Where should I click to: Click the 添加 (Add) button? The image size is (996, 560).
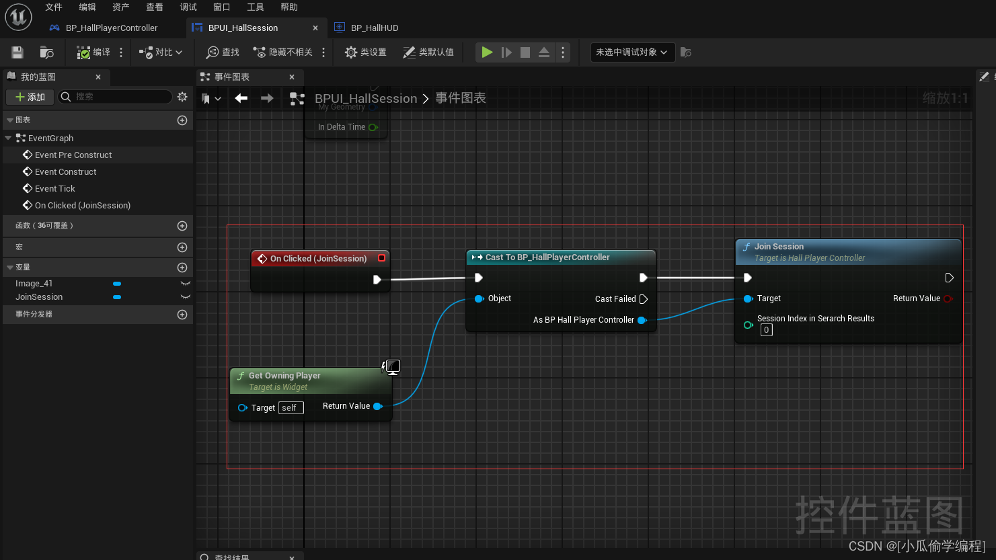coord(30,97)
